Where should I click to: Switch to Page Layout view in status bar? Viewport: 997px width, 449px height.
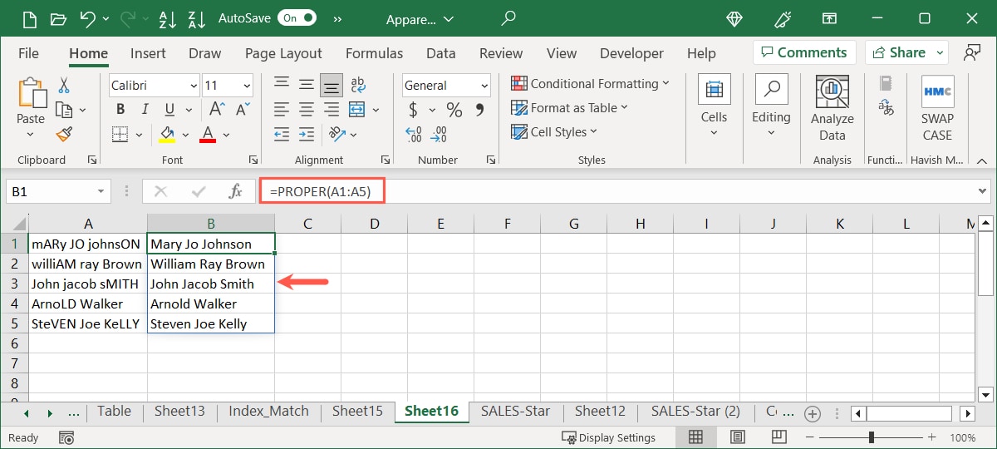click(x=737, y=437)
